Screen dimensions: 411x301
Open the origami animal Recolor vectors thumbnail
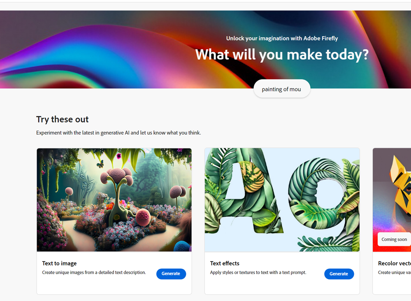click(392, 200)
